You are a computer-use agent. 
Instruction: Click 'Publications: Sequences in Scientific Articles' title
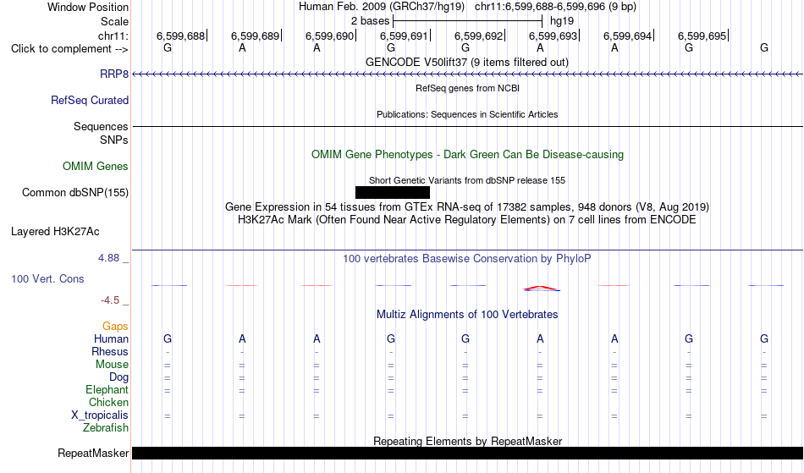click(467, 114)
